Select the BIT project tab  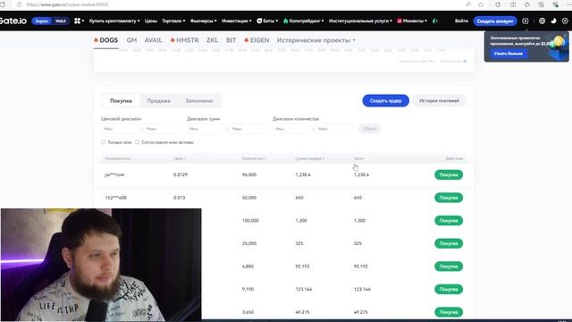pos(231,40)
